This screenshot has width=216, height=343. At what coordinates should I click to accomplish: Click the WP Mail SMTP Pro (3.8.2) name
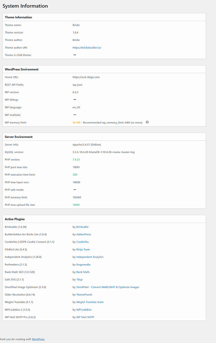(20, 317)
